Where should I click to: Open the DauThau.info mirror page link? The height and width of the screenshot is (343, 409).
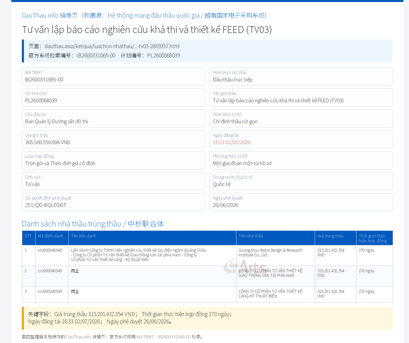(144, 16)
